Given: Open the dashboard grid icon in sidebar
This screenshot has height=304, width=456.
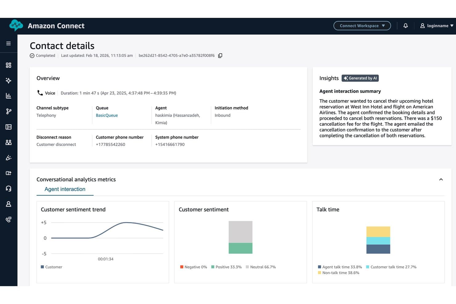Looking at the screenshot, I should [x=8, y=65].
